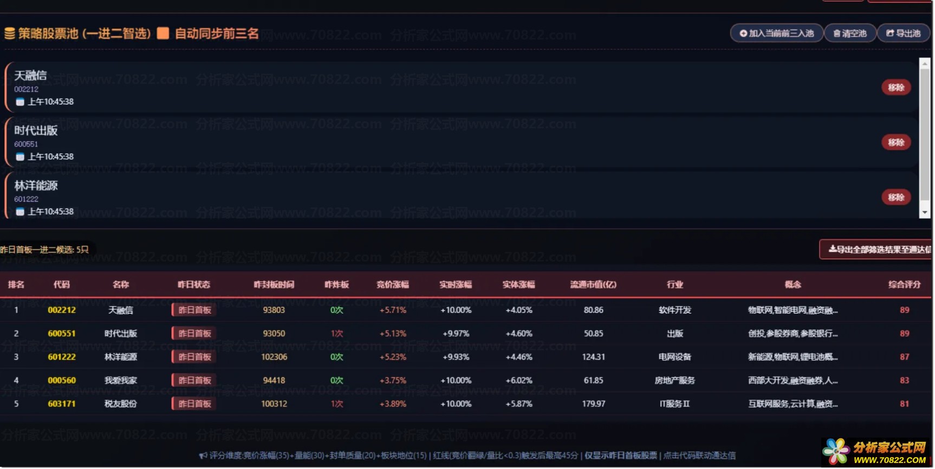Click the orange auto-sync top three checkbox
The image size is (935, 469).
[x=163, y=34]
